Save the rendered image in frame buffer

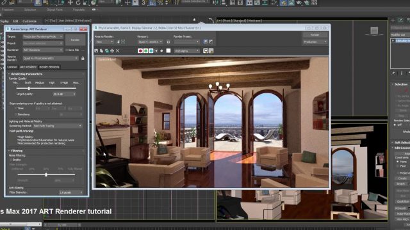pos(96,51)
